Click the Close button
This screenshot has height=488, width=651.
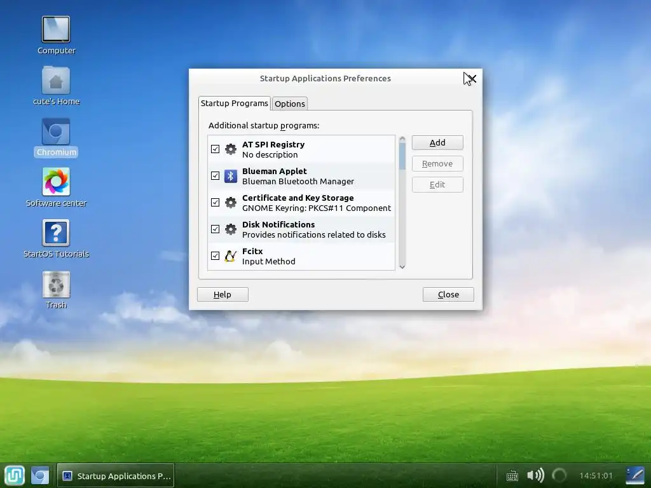[x=448, y=295]
